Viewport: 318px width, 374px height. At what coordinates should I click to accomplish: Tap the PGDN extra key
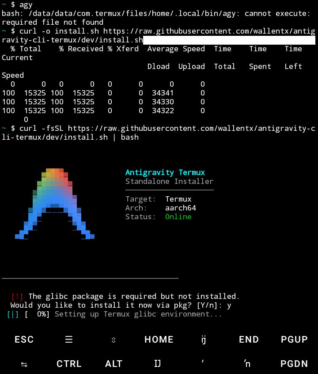(x=294, y=364)
